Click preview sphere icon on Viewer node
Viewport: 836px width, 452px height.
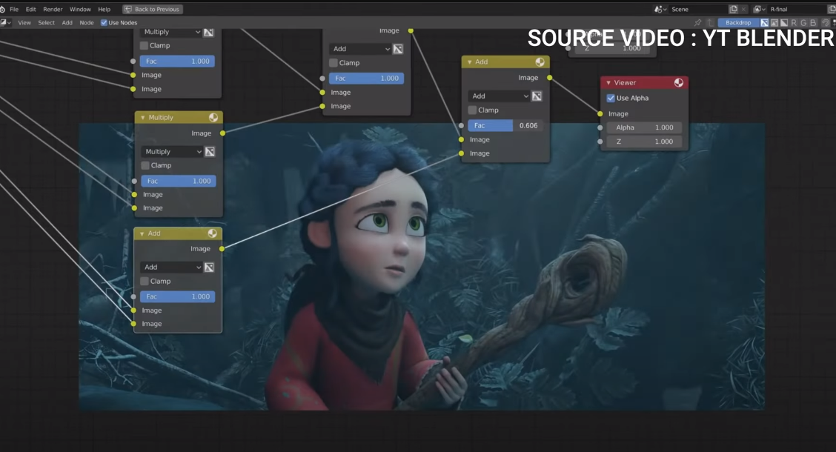[x=679, y=82]
